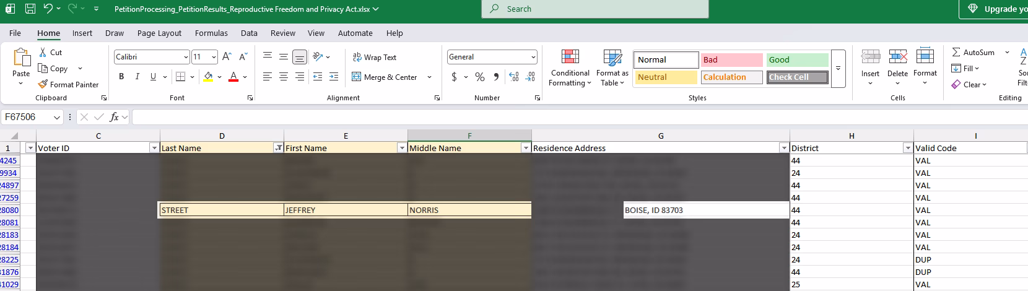This screenshot has height=291, width=1028.
Task: Decrease font size with smaller A icon
Action: point(243,57)
